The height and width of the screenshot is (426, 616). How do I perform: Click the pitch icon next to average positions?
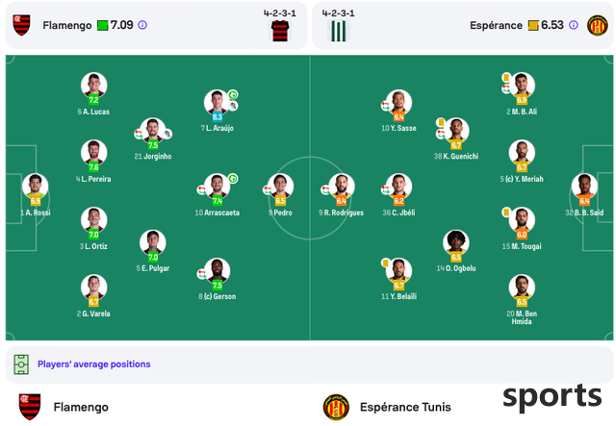coord(21,364)
